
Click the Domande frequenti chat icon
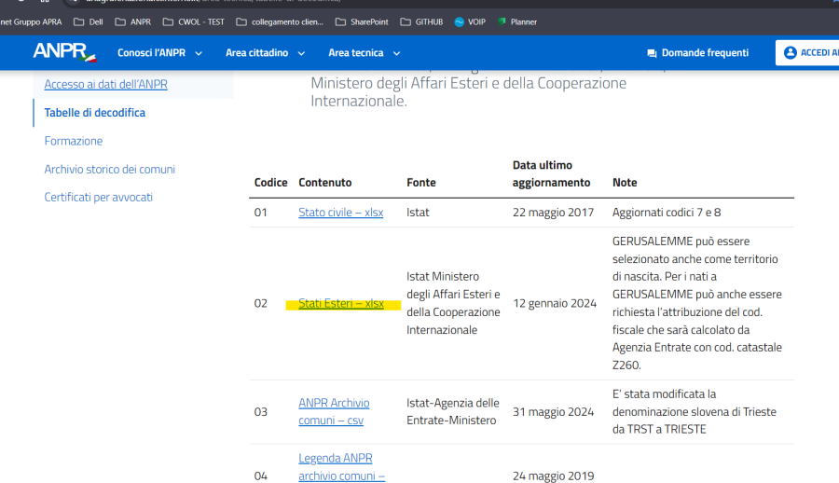[652, 54]
